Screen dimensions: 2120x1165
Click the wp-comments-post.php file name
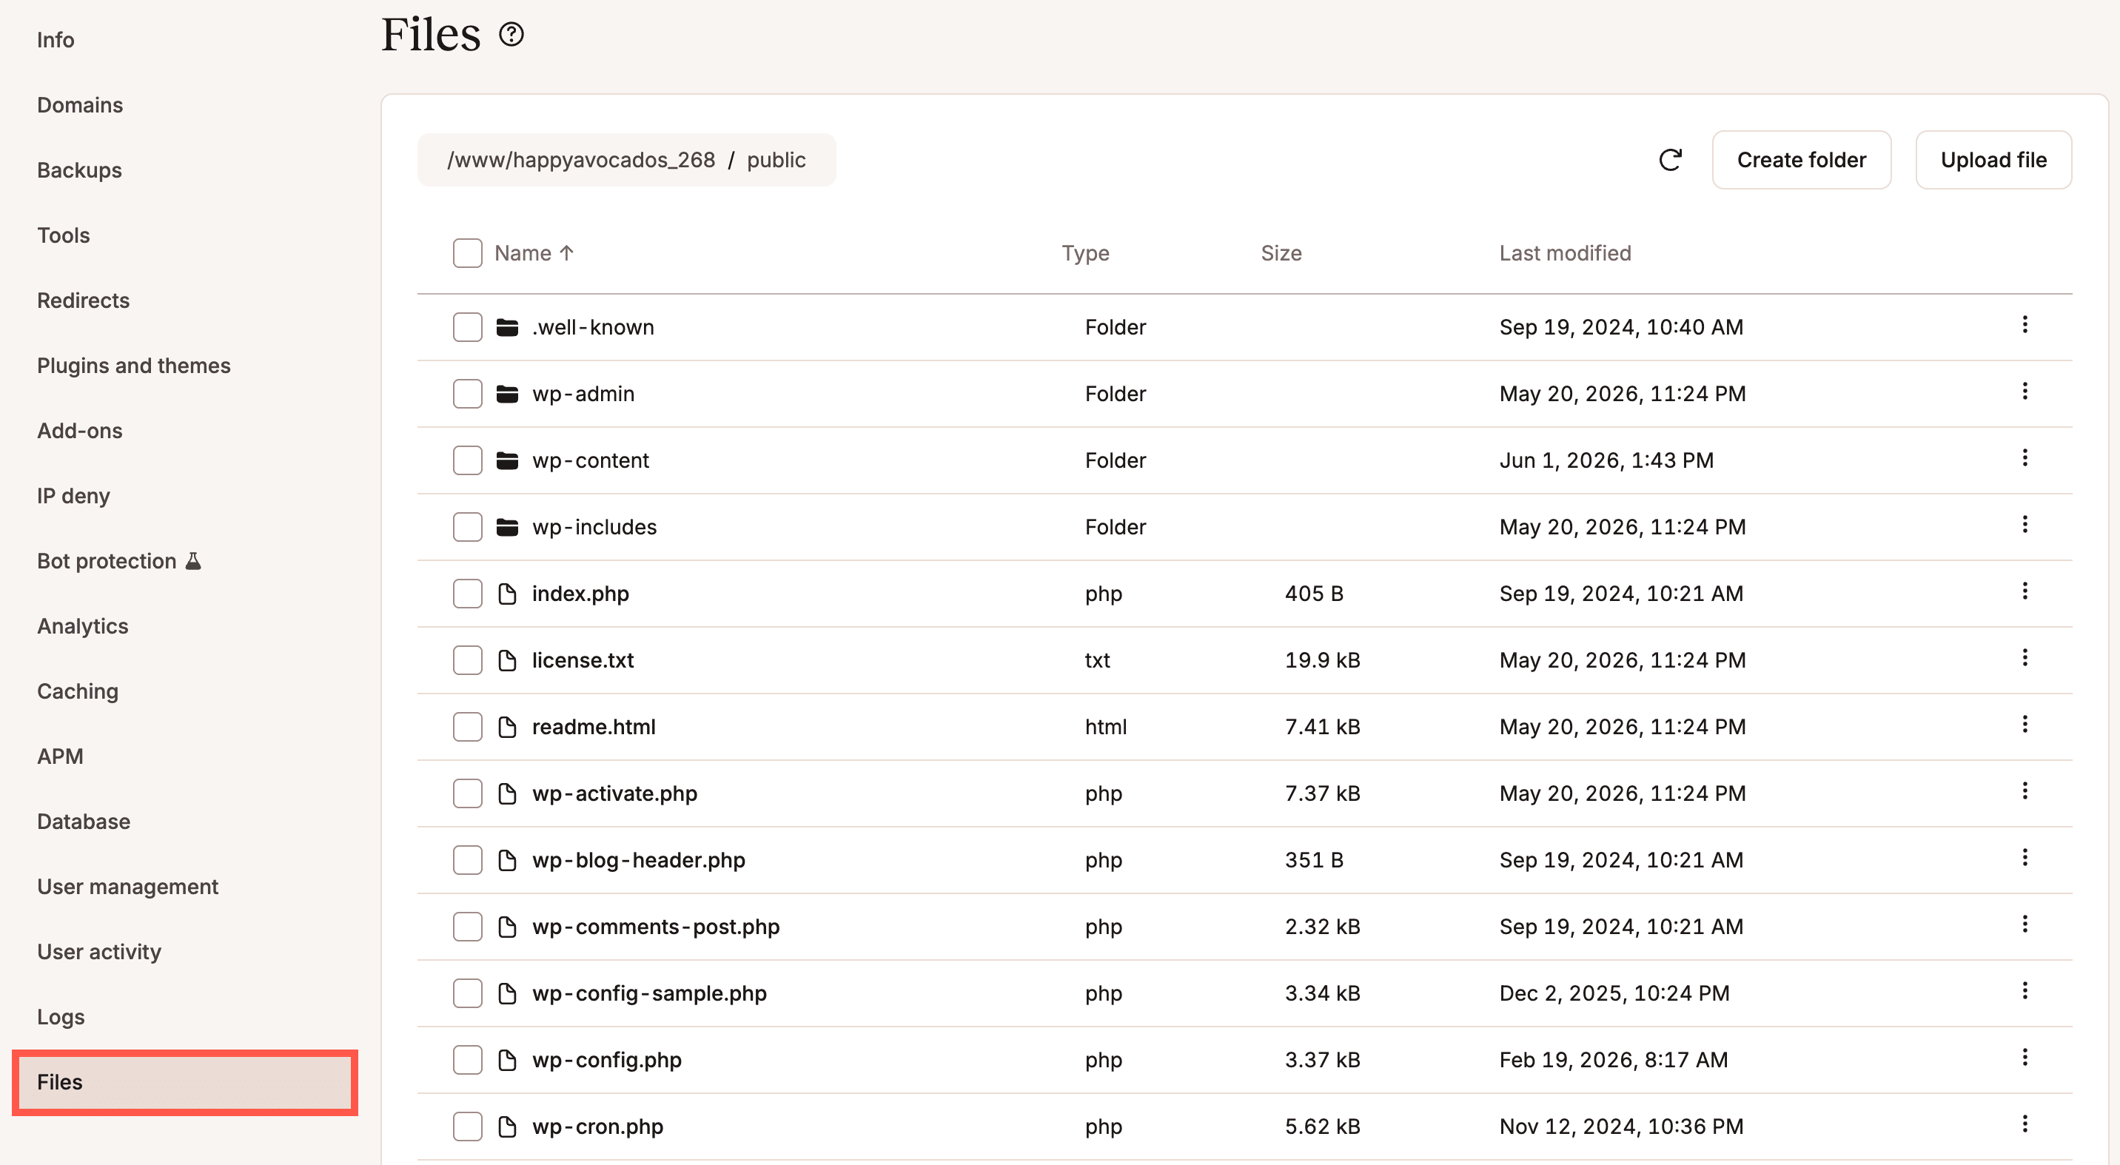[656, 927]
